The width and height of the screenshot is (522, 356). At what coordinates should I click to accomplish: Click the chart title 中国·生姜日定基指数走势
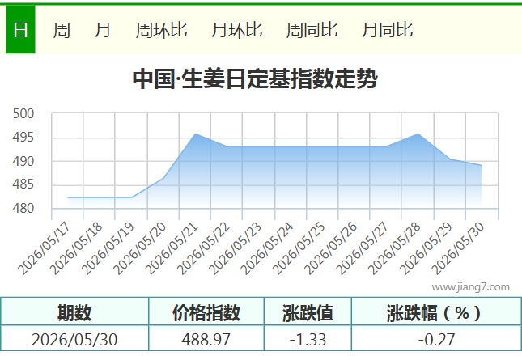[255, 78]
